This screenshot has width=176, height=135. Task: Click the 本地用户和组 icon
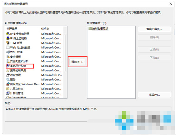[8, 66]
